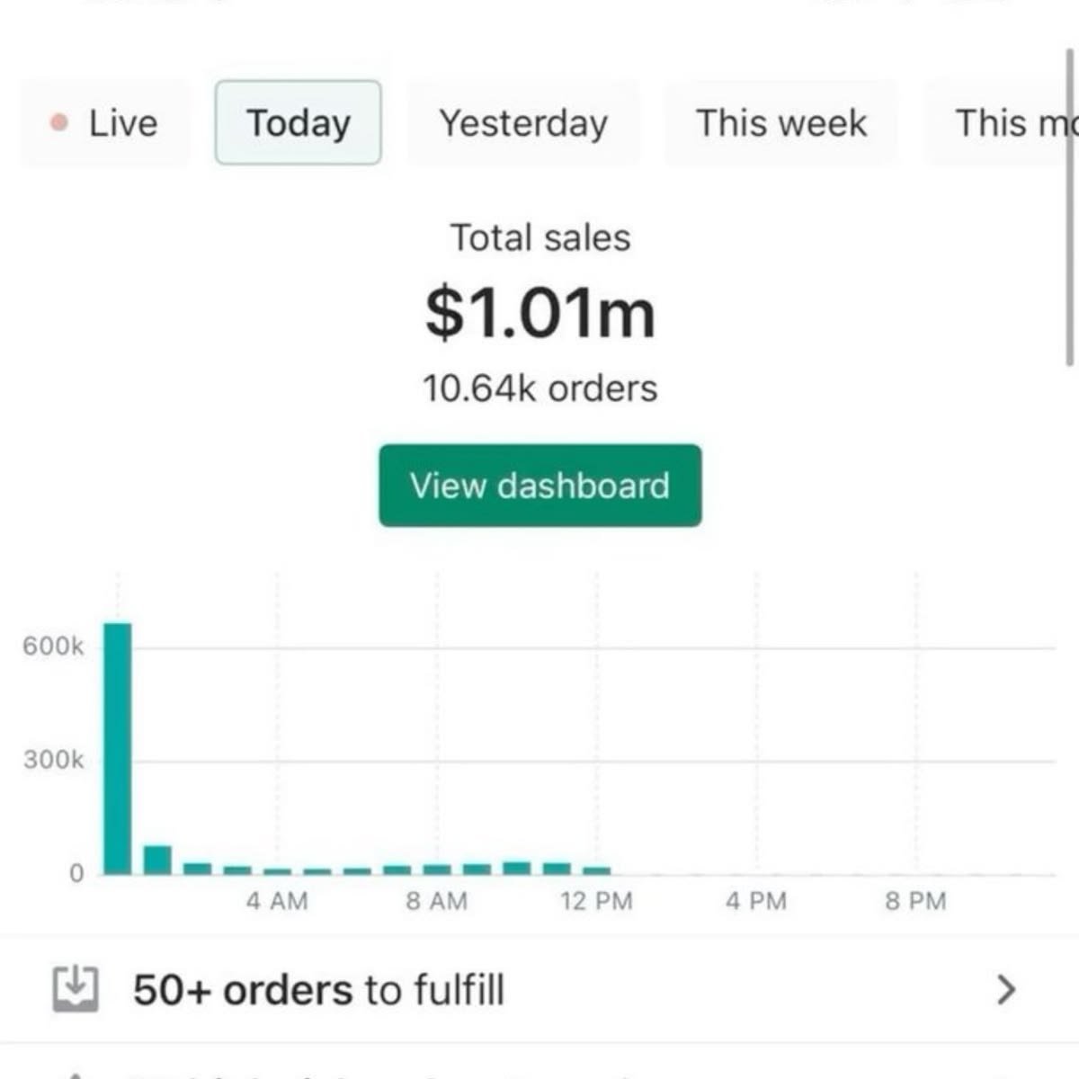Click the last teal bar near 12 PM
The width and height of the screenshot is (1079, 1079).
click(x=596, y=869)
